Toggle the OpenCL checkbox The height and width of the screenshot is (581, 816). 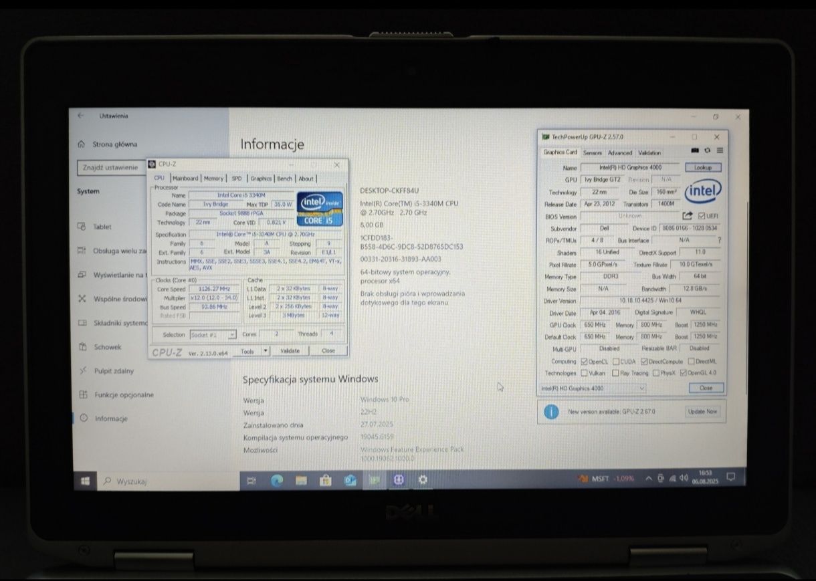click(x=585, y=362)
